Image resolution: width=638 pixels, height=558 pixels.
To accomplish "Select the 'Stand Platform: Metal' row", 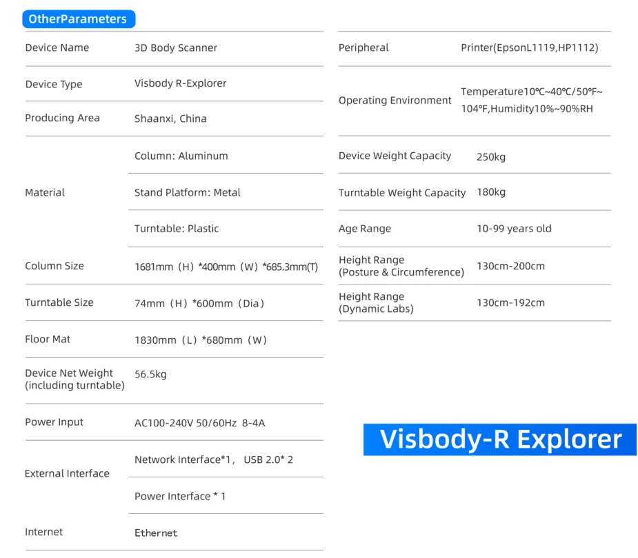I will (x=187, y=193).
